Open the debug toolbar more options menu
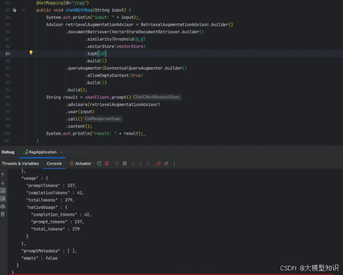The image size is (343, 275). (x=174, y=164)
